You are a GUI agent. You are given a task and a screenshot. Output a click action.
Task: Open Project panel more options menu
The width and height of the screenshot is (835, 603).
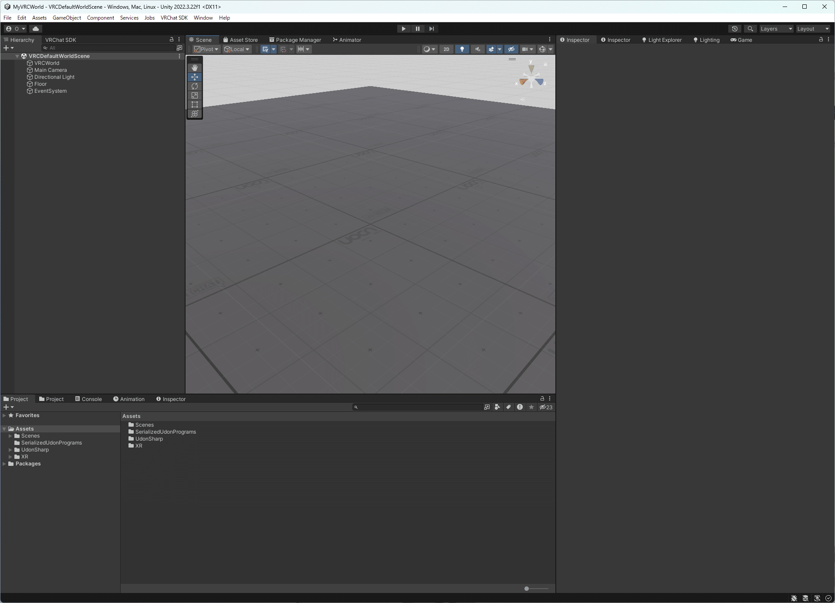(x=550, y=398)
